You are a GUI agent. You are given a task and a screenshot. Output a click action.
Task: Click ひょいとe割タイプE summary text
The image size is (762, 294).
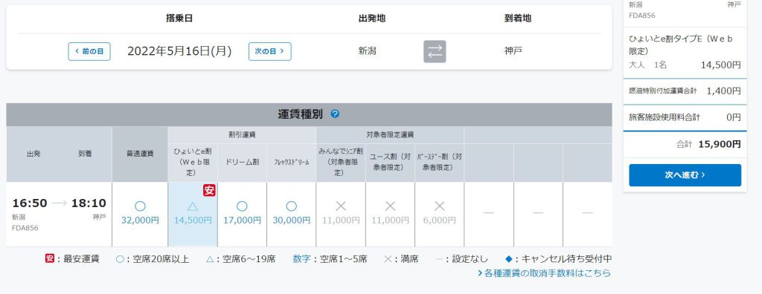point(681,45)
